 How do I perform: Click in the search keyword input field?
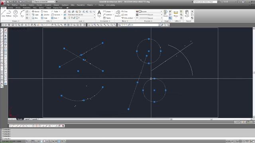(x=205, y=2)
